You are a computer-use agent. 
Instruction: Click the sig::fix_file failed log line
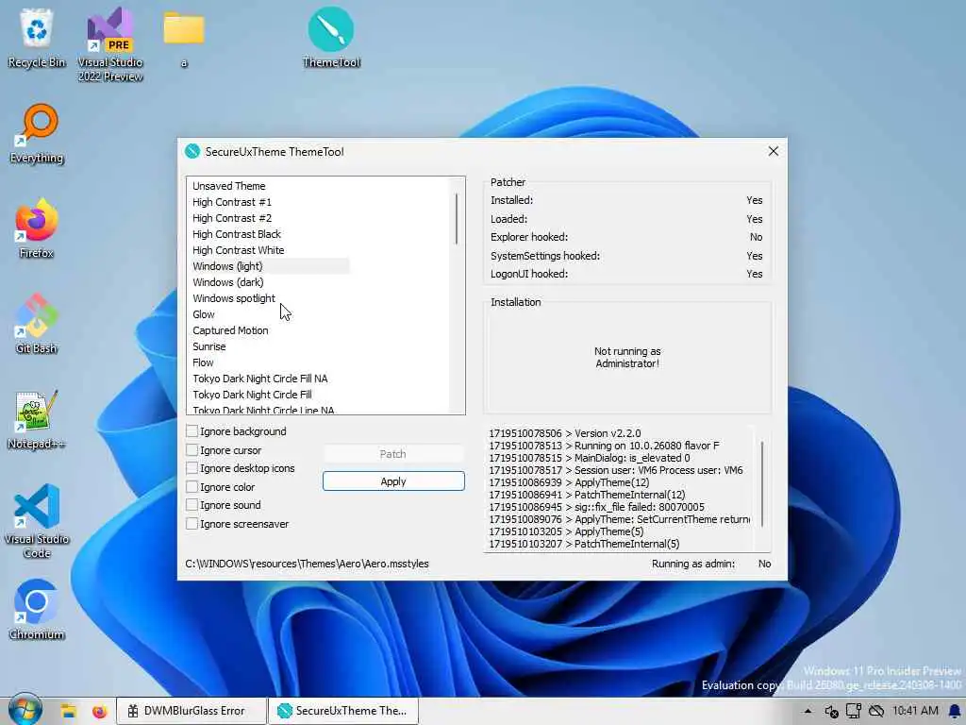pyautogui.click(x=596, y=507)
